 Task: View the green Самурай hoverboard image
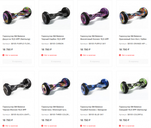point(134,88)
